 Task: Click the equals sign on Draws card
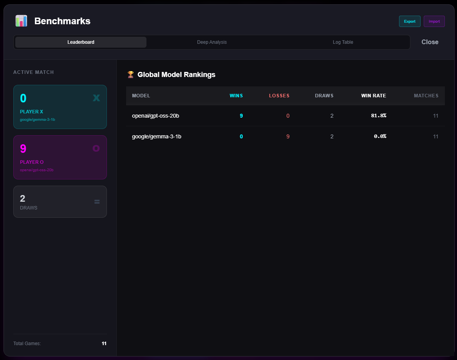tap(97, 202)
